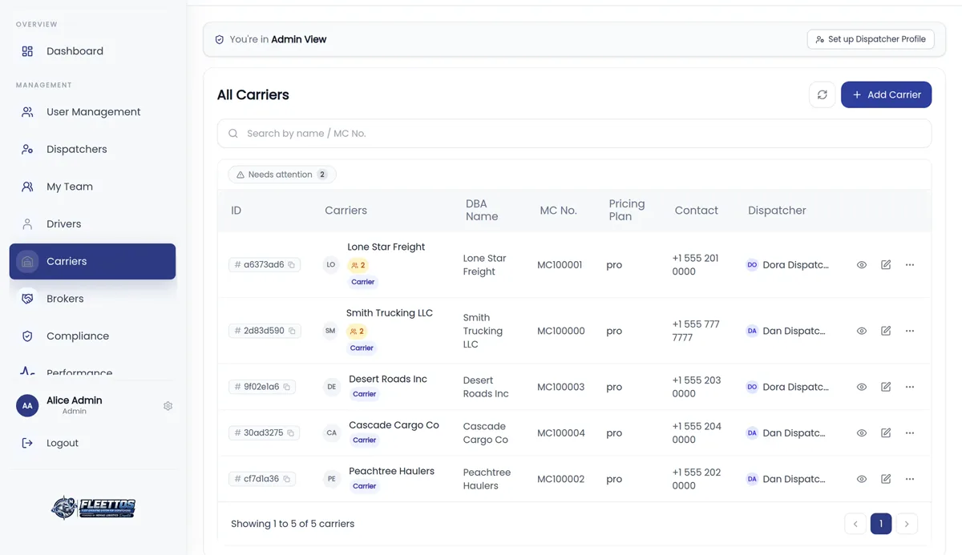The image size is (962, 555).
Task: Open carrier name Desert Roads Inc
Action: (x=388, y=379)
